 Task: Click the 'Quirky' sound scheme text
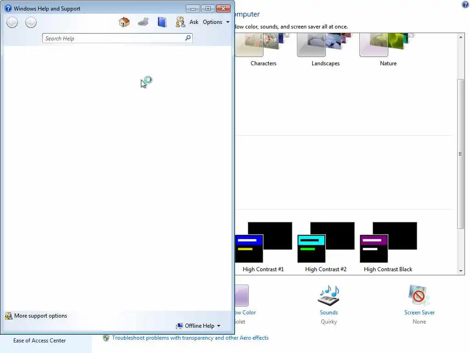(x=329, y=321)
